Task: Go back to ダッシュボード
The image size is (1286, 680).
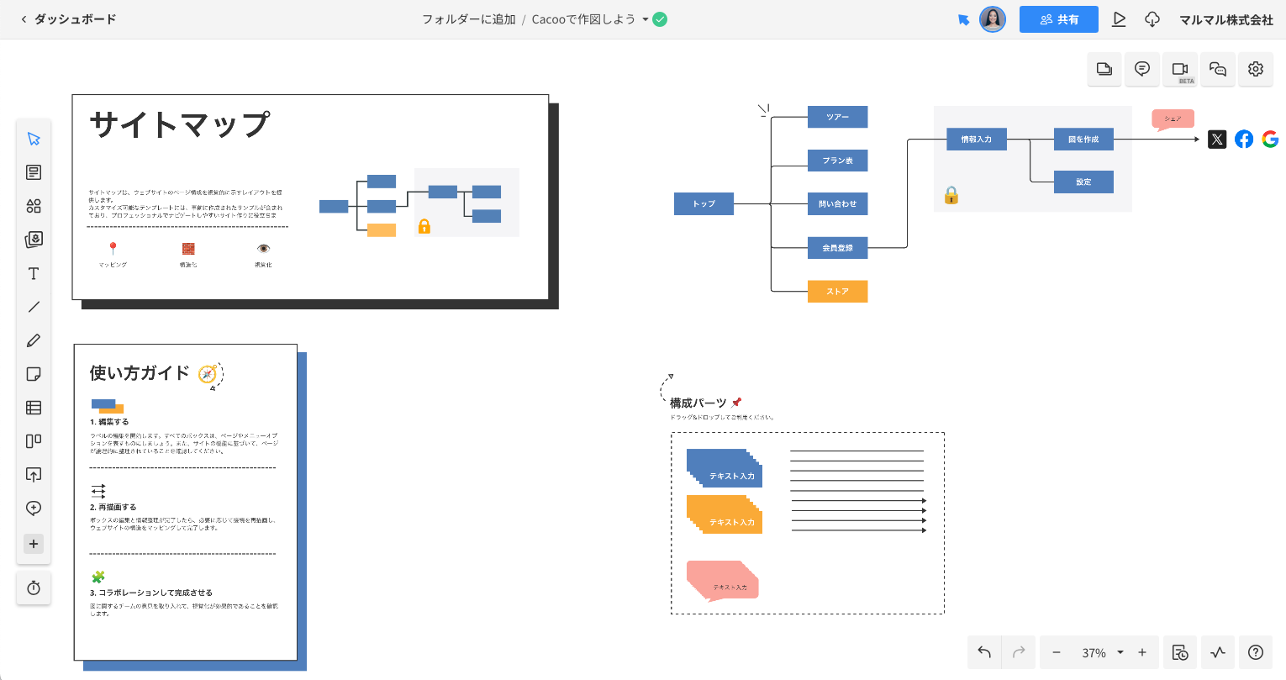Action: [x=68, y=19]
